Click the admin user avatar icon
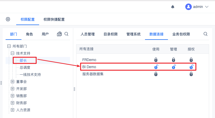This screenshot has height=118, width=215. pos(189,7)
